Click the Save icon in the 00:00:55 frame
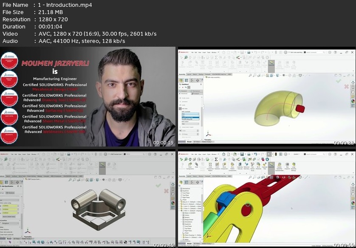This screenshot has height=248, width=356. [242, 154]
